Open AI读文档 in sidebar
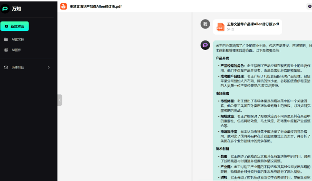The image size is (312, 181). (x=18, y=40)
